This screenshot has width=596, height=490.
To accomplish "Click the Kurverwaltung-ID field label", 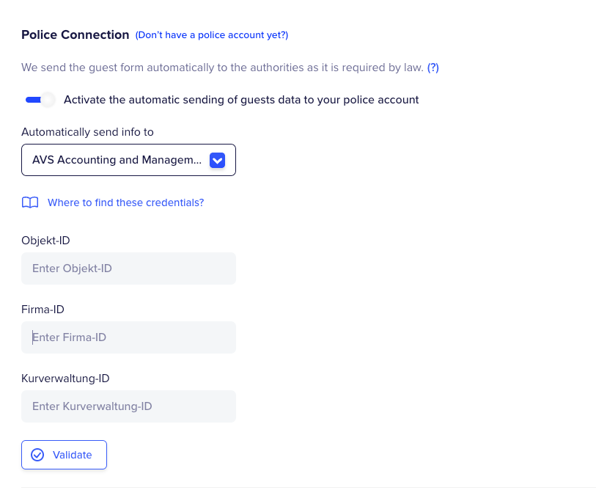I will (x=65, y=379).
